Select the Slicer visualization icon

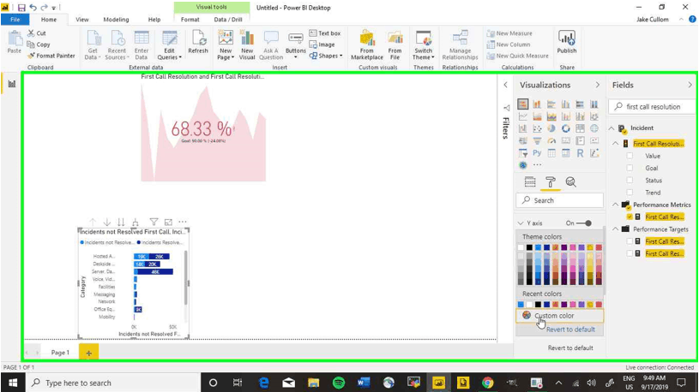[x=523, y=153]
